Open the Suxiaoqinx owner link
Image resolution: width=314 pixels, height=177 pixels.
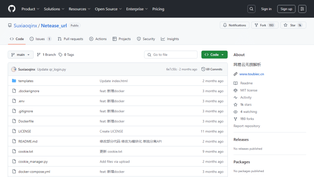pyautogui.click(x=26, y=26)
